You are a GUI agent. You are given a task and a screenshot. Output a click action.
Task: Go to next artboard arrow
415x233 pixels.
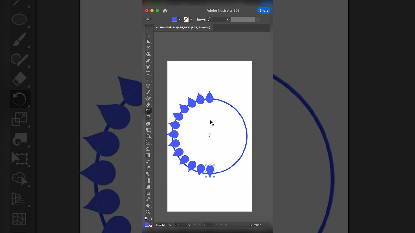(221, 225)
